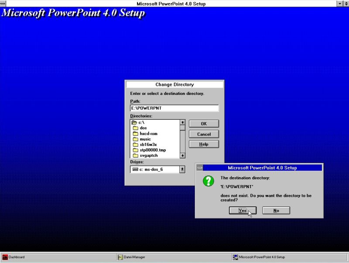Click directory list scroll down arrow
Screen dimensions: 349x263
tap(182, 156)
